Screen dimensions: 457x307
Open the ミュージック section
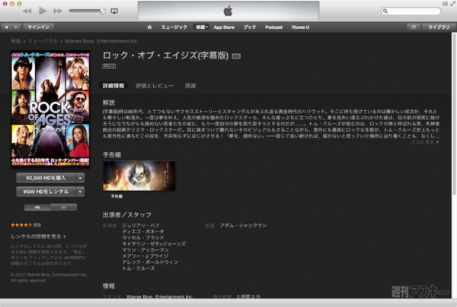pyautogui.click(x=174, y=27)
